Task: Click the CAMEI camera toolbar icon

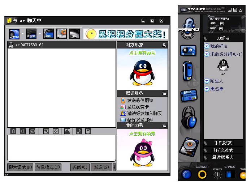Action: point(14,34)
